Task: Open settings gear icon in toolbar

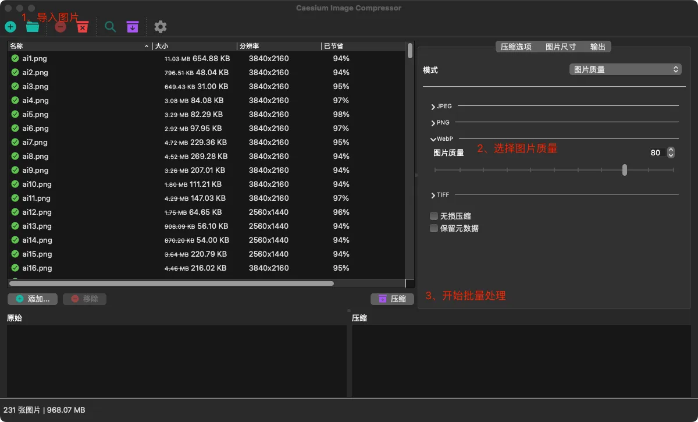Action: tap(161, 27)
